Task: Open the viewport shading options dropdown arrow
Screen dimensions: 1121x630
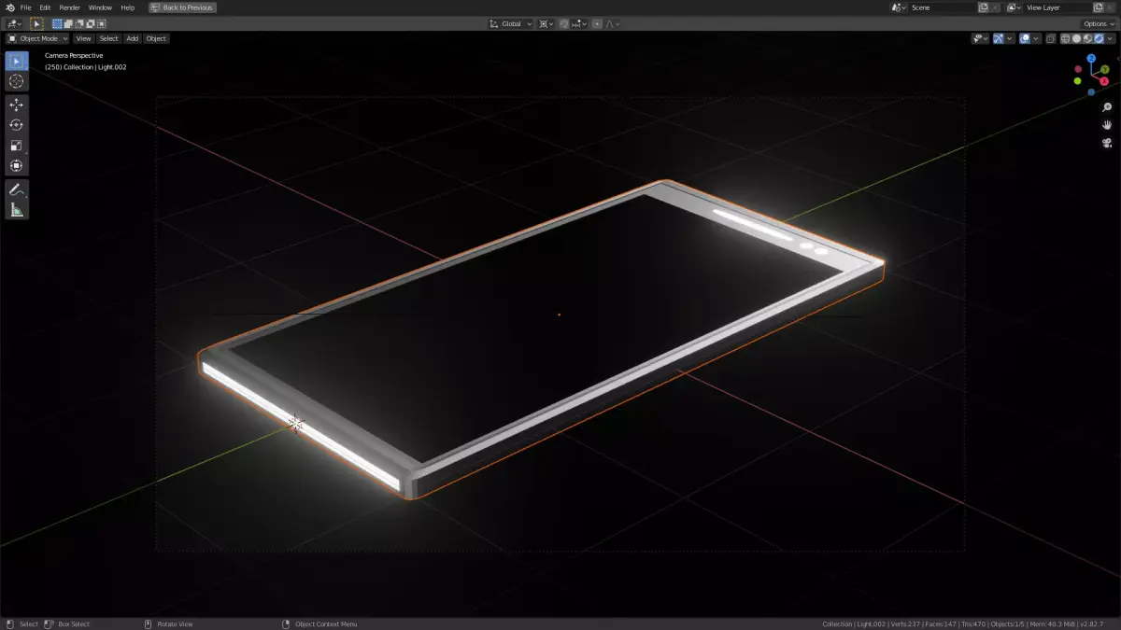Action: [1110, 38]
